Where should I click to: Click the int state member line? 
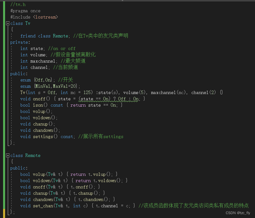(x=48, y=48)
